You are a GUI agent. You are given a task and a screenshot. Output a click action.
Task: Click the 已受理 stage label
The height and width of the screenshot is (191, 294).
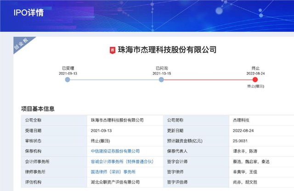(x=68, y=68)
